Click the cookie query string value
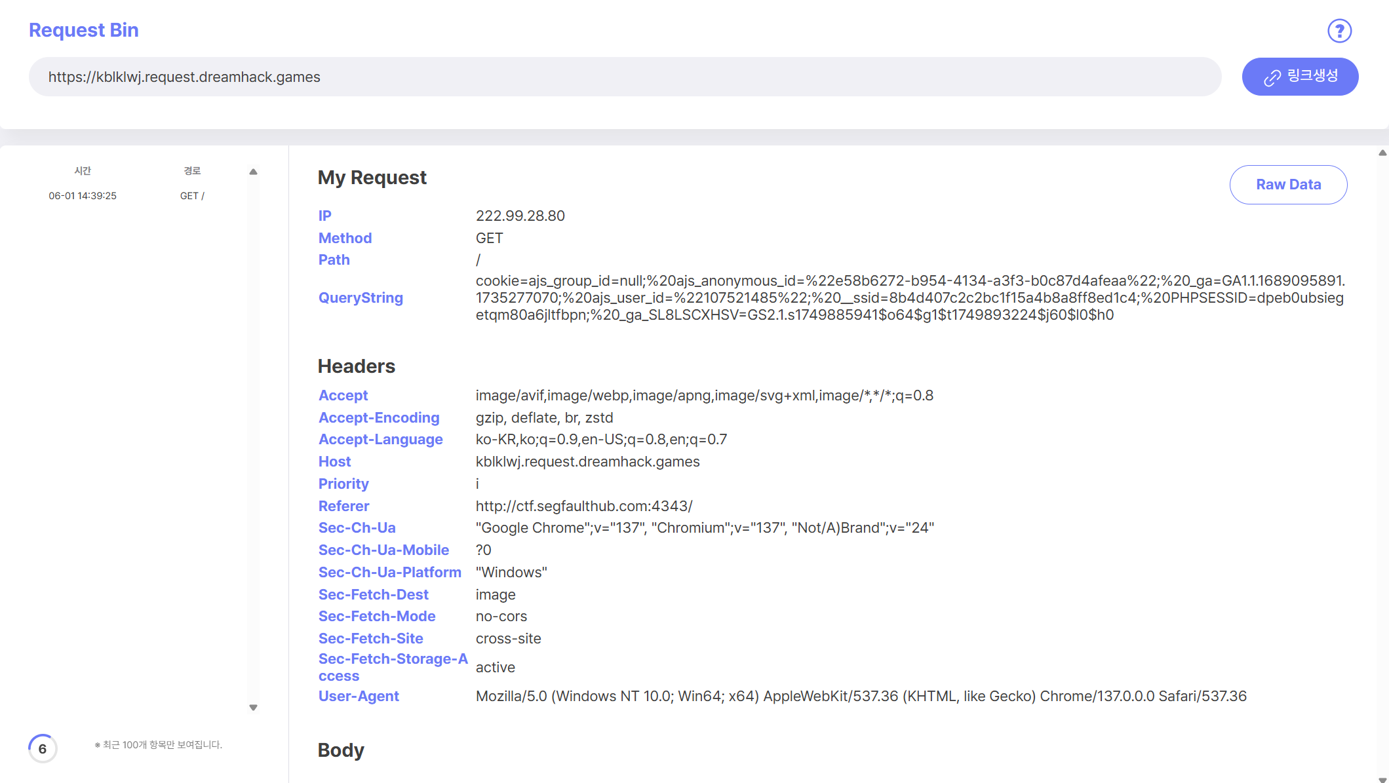Image resolution: width=1389 pixels, height=783 pixels. 910,297
